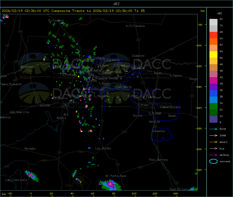Click the composite tracks timestamp header text

73,11
